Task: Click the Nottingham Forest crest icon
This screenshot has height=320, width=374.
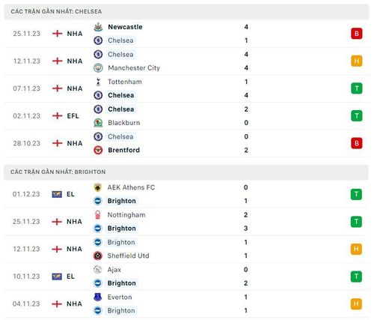Action: pos(98,215)
